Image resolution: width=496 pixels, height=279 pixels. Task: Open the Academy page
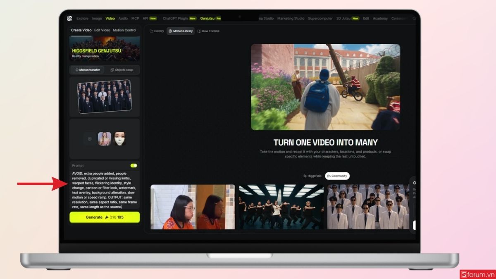coord(380,19)
